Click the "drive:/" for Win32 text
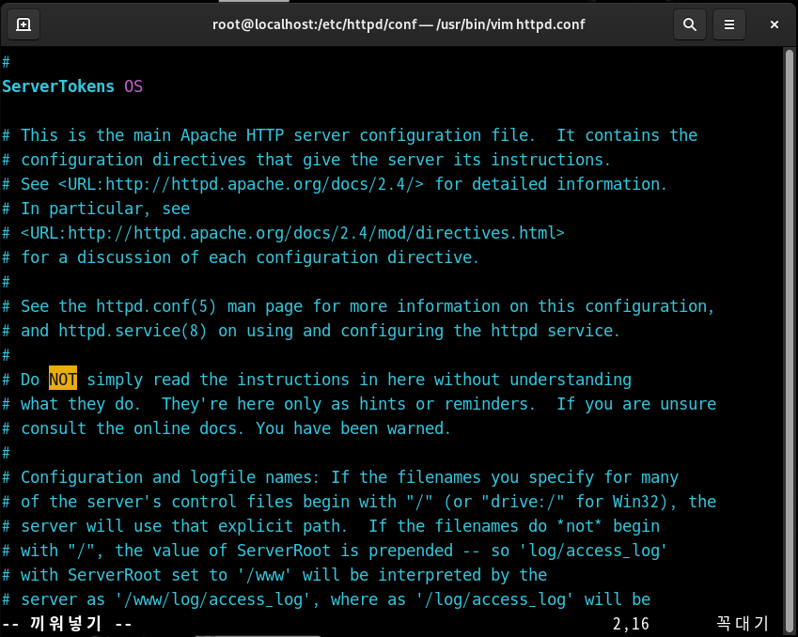The width and height of the screenshot is (798, 637). point(578,502)
